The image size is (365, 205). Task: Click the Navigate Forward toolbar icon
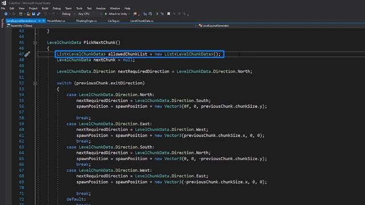(14, 14)
